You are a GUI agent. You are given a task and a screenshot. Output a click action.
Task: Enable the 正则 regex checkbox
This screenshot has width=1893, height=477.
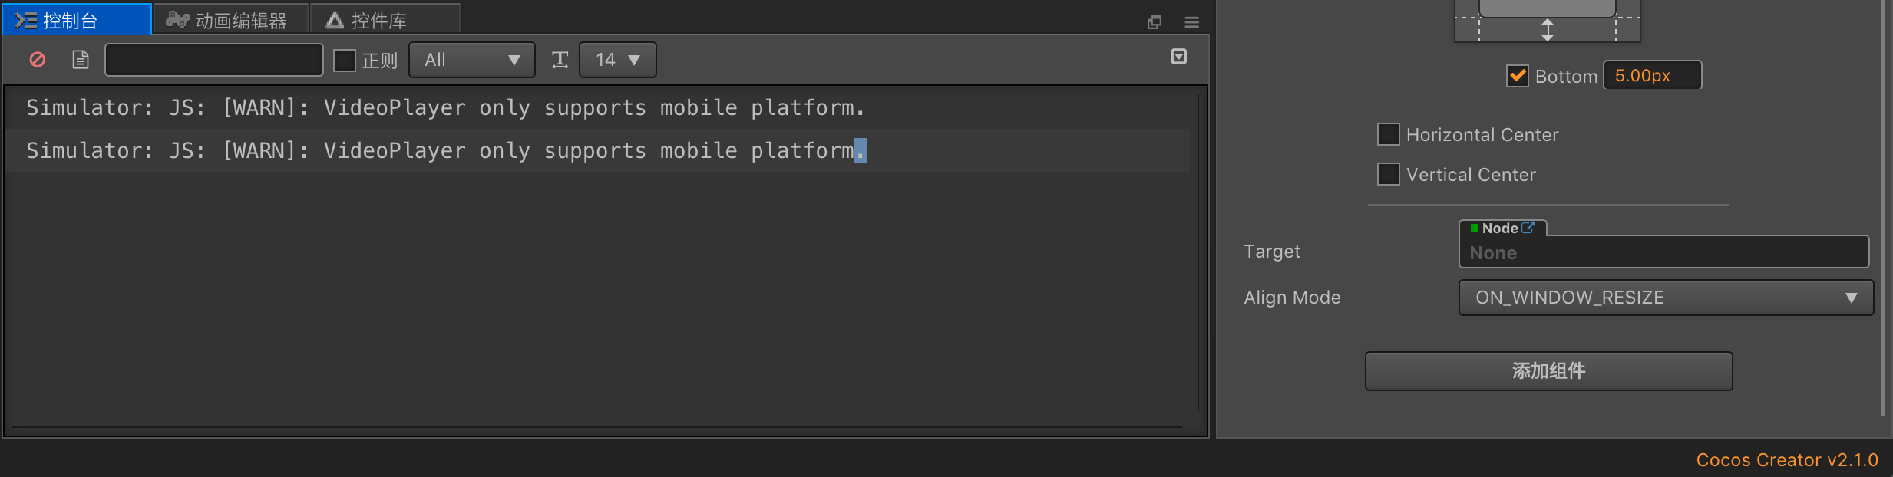pos(345,60)
